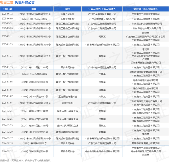Click case number '川3226民初441号'

coord(39,74)
